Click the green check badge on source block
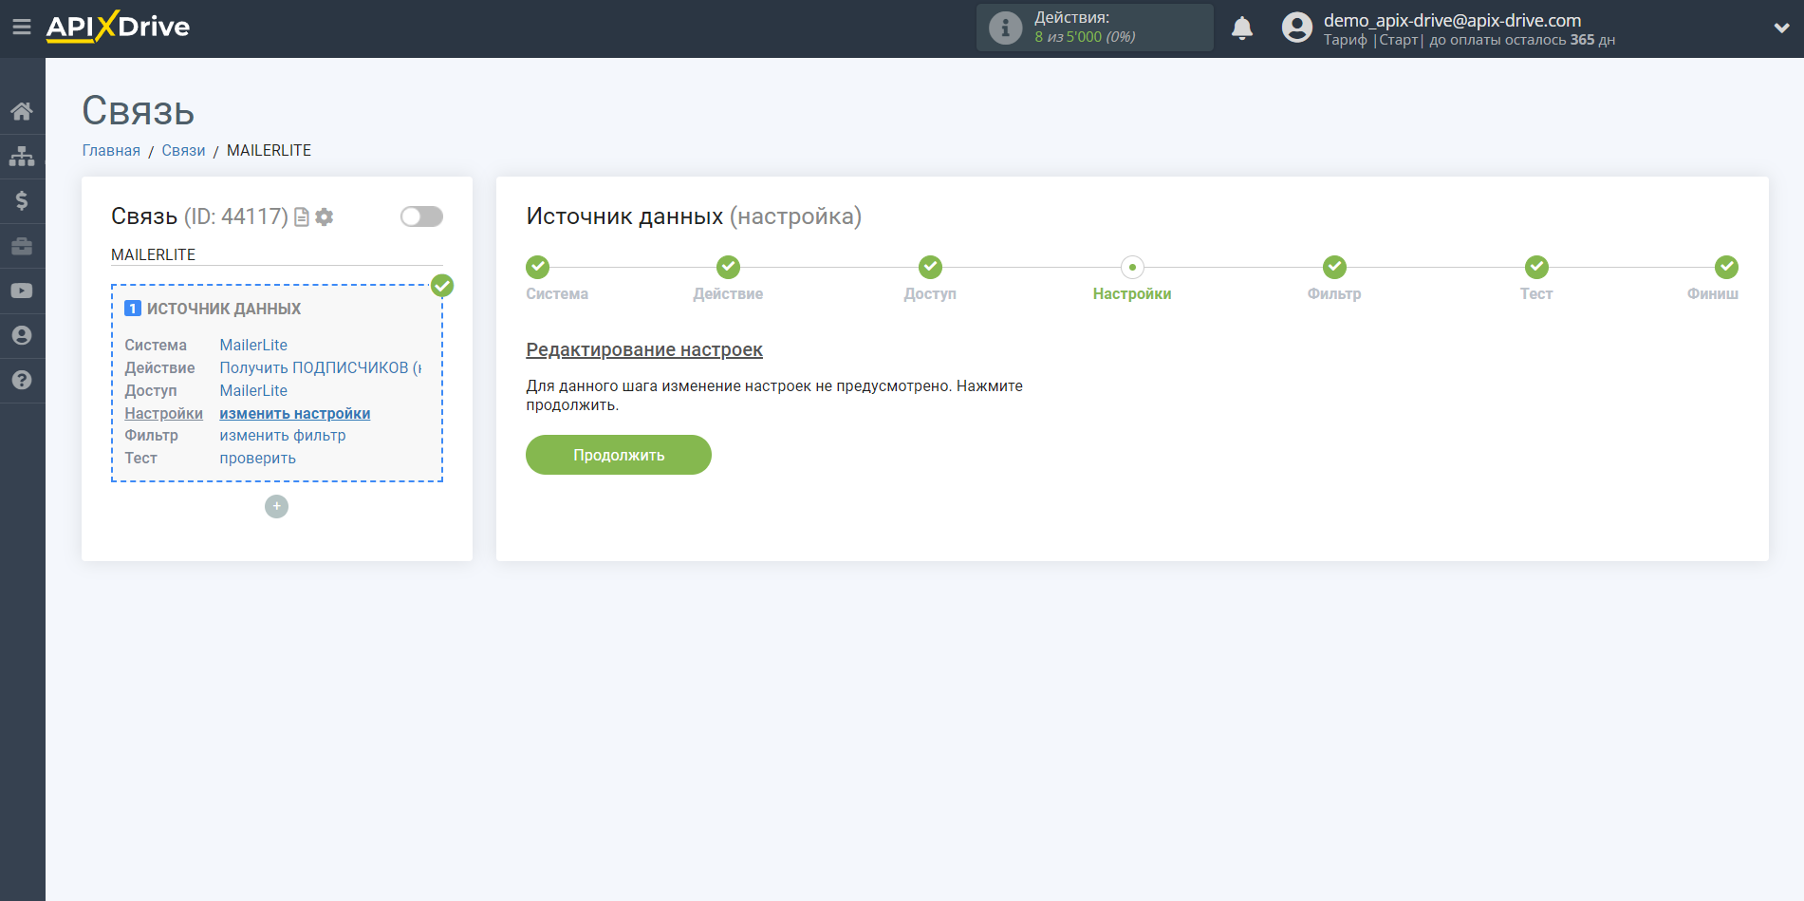Image resolution: width=1804 pixels, height=901 pixels. (x=442, y=285)
